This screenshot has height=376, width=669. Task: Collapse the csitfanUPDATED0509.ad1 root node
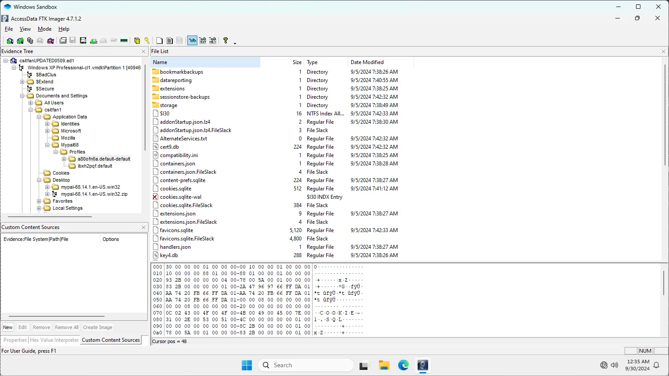[x=6, y=61]
